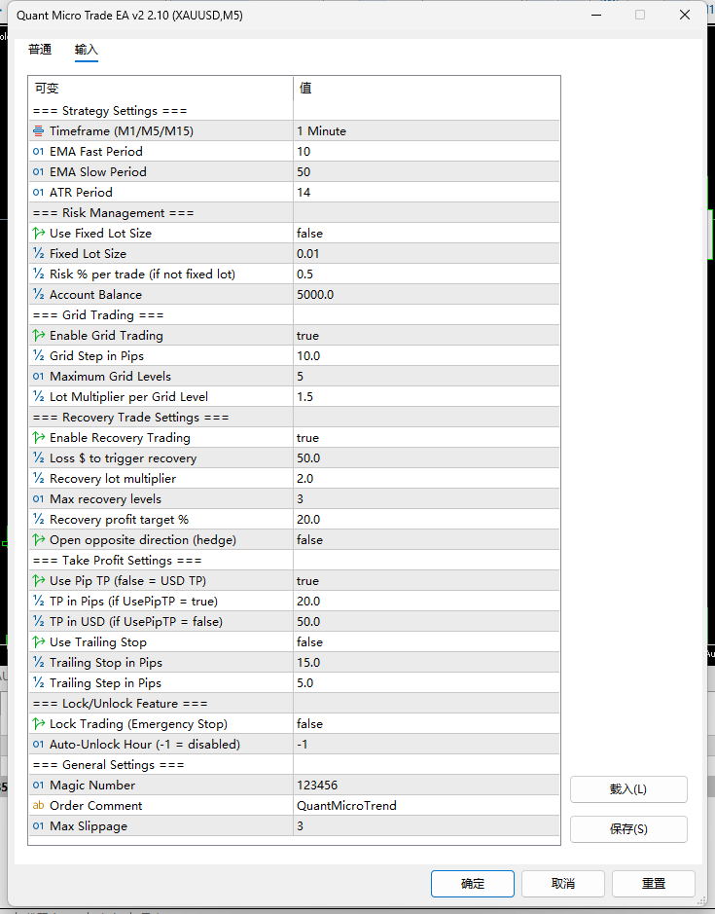The image size is (715, 914).
Task: Edit TP in USD value 50.0
Action: 426,621
